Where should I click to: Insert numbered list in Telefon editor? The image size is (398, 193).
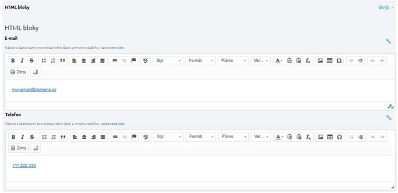(x=53, y=137)
